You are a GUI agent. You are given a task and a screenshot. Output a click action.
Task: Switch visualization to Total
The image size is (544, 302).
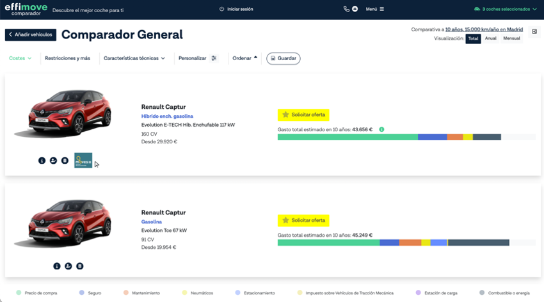point(473,38)
